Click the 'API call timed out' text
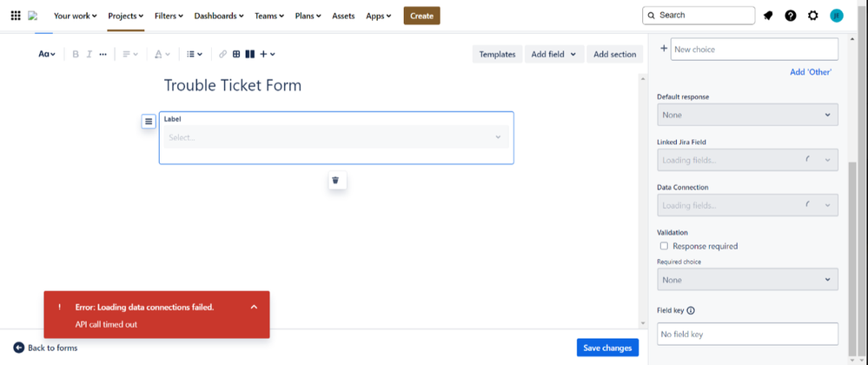Screen dimensions: 868x365 point(106,324)
